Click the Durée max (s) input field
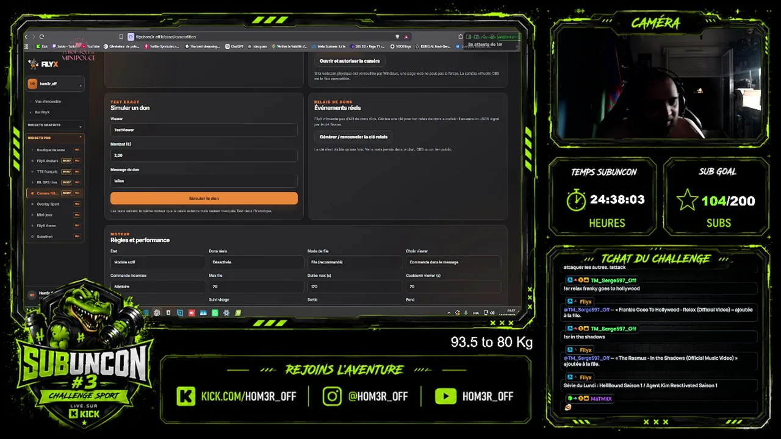781x439 pixels. (355, 287)
